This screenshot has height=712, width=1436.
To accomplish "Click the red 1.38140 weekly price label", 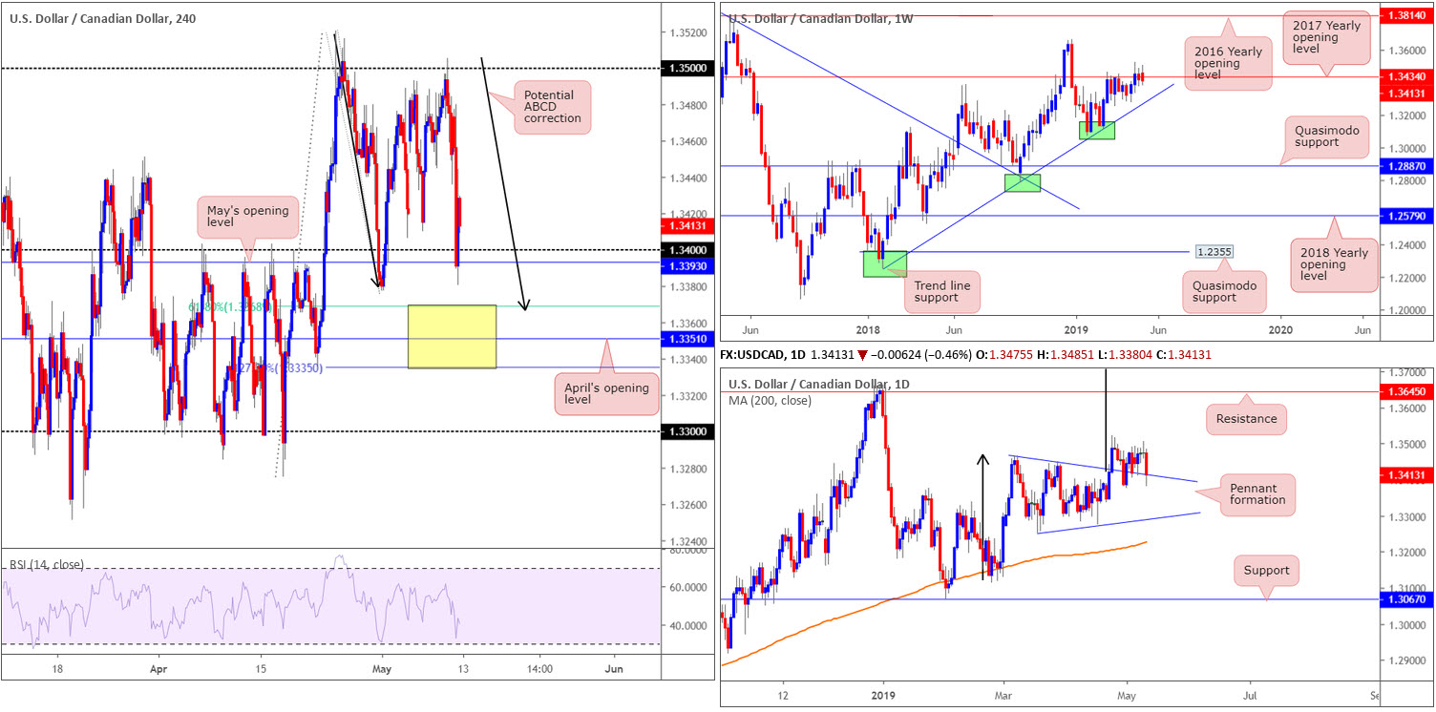I will click(1406, 16).
